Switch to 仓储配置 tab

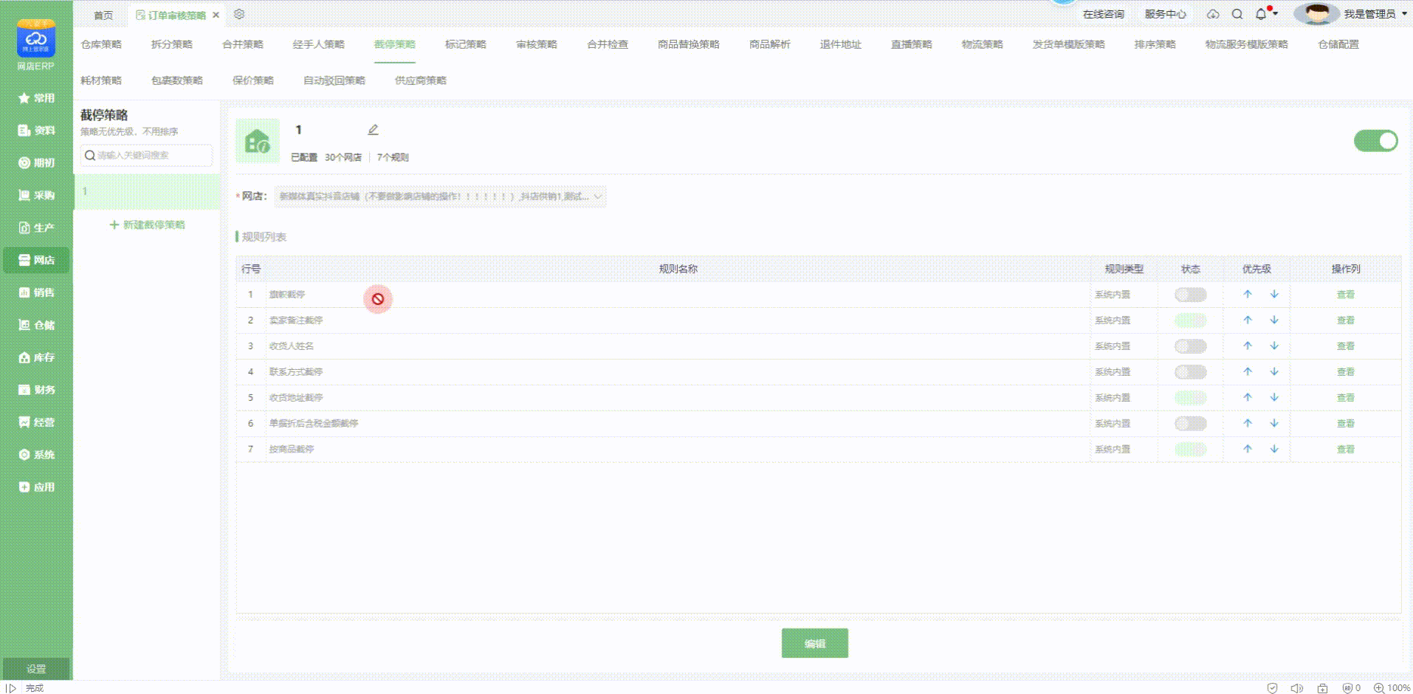[1338, 44]
